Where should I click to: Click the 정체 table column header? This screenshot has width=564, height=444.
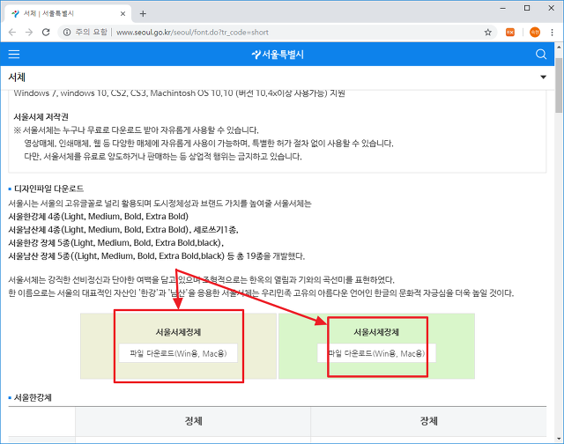[x=194, y=421]
